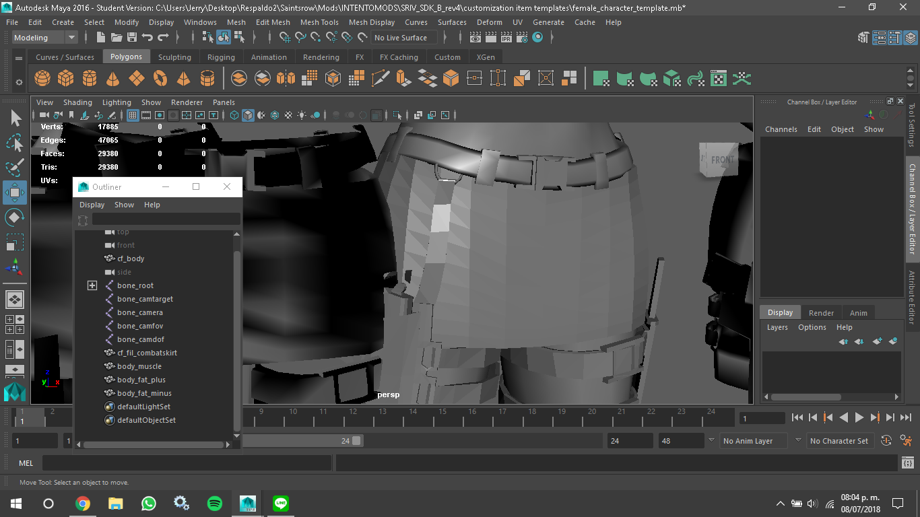Toggle the film gate button in viewport
The width and height of the screenshot is (920, 517).
146,116
